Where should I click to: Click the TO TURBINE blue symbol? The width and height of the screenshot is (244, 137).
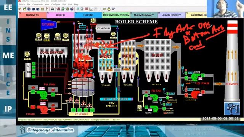pos(49,24)
